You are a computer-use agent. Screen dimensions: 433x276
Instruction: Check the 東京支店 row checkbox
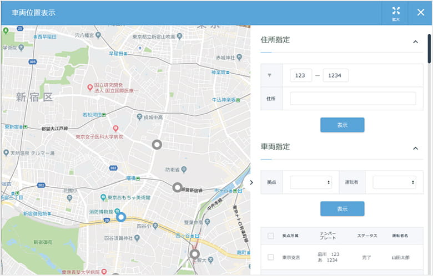click(x=271, y=257)
